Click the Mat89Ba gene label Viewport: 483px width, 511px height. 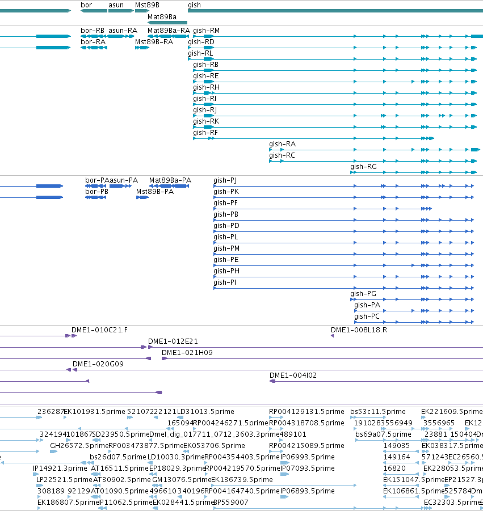pyautogui.click(x=162, y=17)
